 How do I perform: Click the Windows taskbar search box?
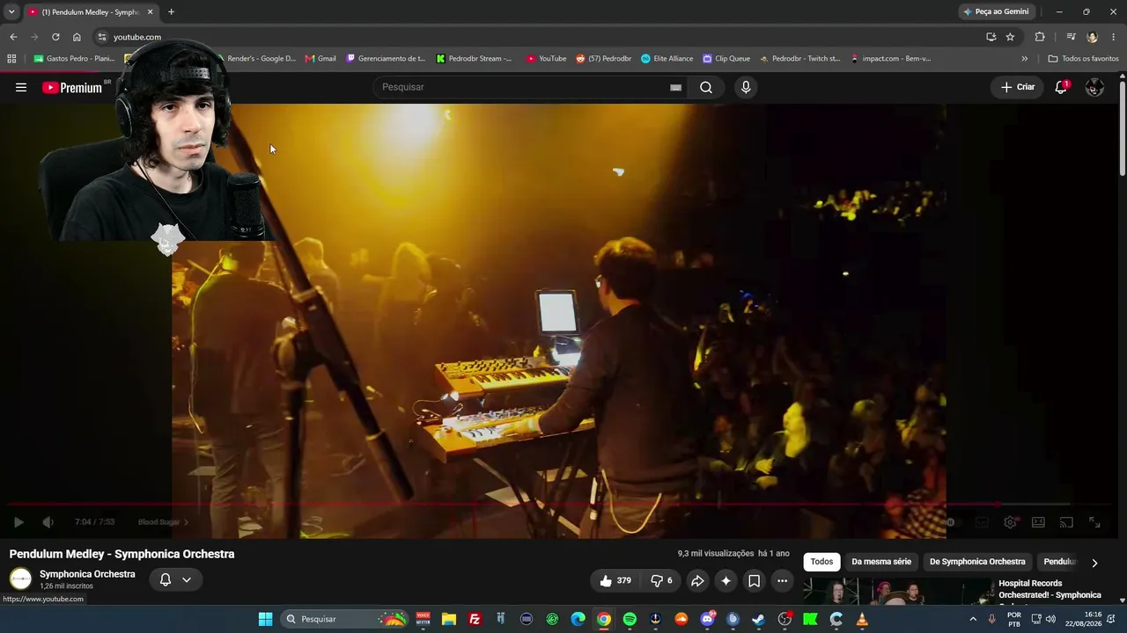coord(344,619)
